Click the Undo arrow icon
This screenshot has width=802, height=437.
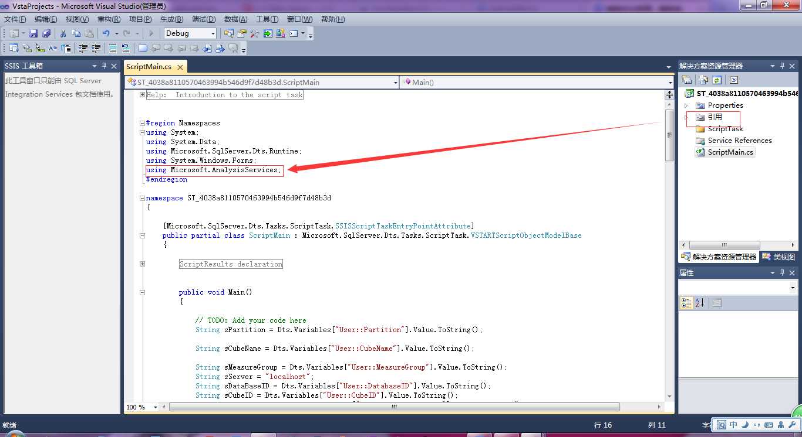[x=106, y=33]
